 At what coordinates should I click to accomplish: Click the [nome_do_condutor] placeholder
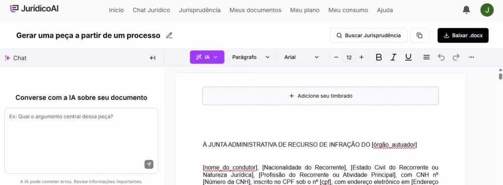(x=231, y=167)
